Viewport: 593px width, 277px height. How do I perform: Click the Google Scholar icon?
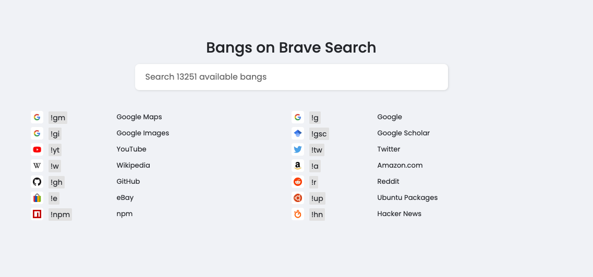tap(298, 133)
